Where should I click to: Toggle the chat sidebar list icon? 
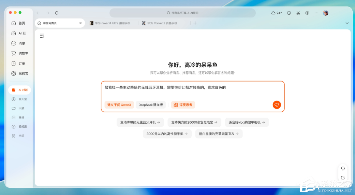point(42,36)
